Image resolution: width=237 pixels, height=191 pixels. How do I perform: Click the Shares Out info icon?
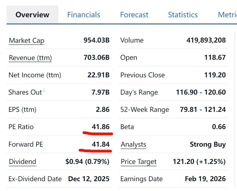click(x=44, y=90)
